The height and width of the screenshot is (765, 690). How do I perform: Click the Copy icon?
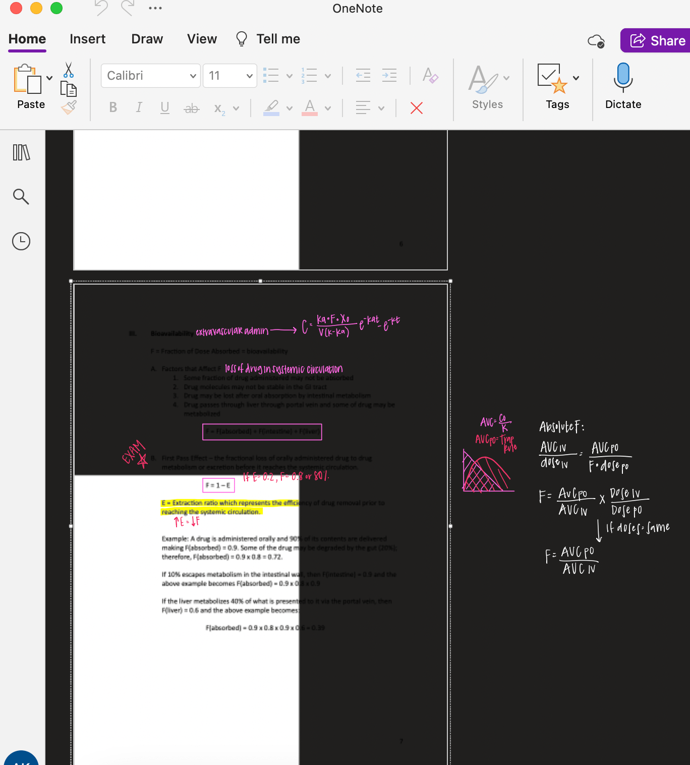click(x=69, y=89)
